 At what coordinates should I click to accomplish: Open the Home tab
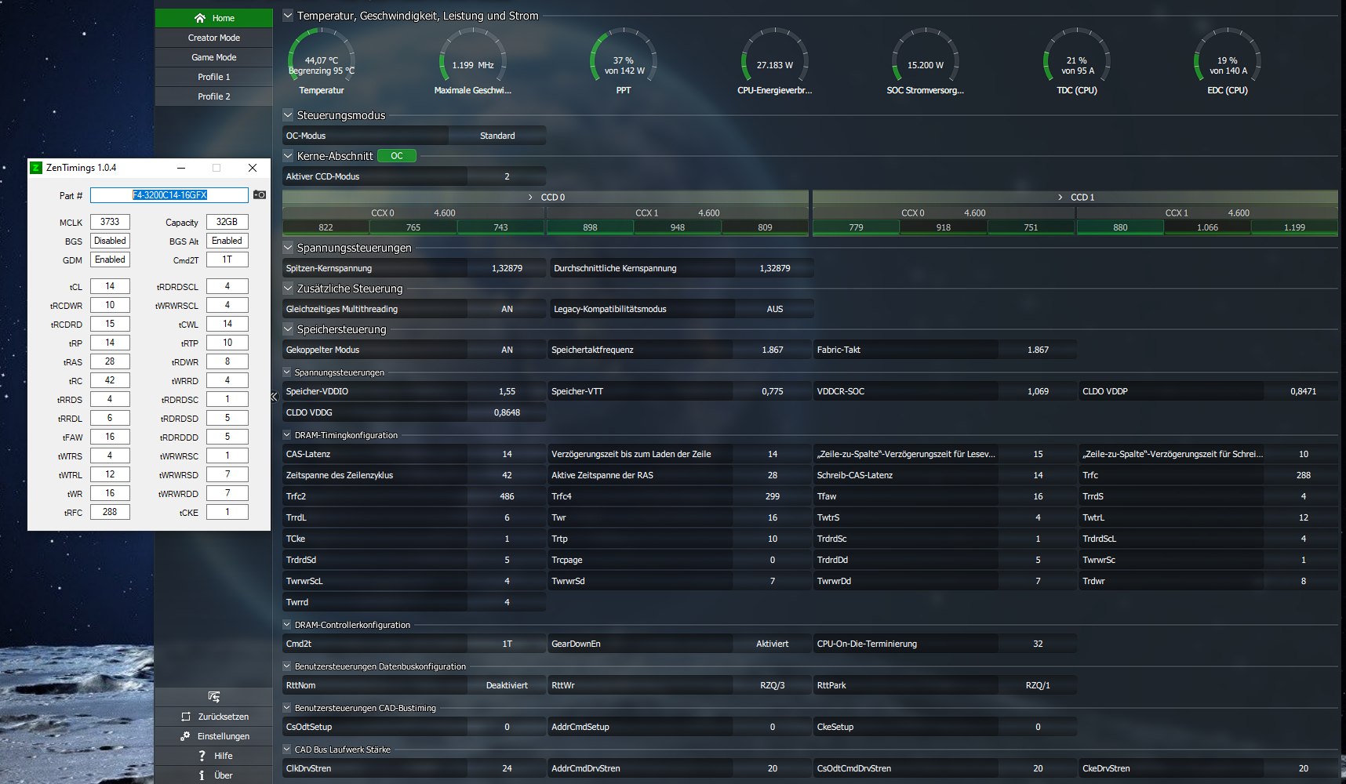(214, 18)
